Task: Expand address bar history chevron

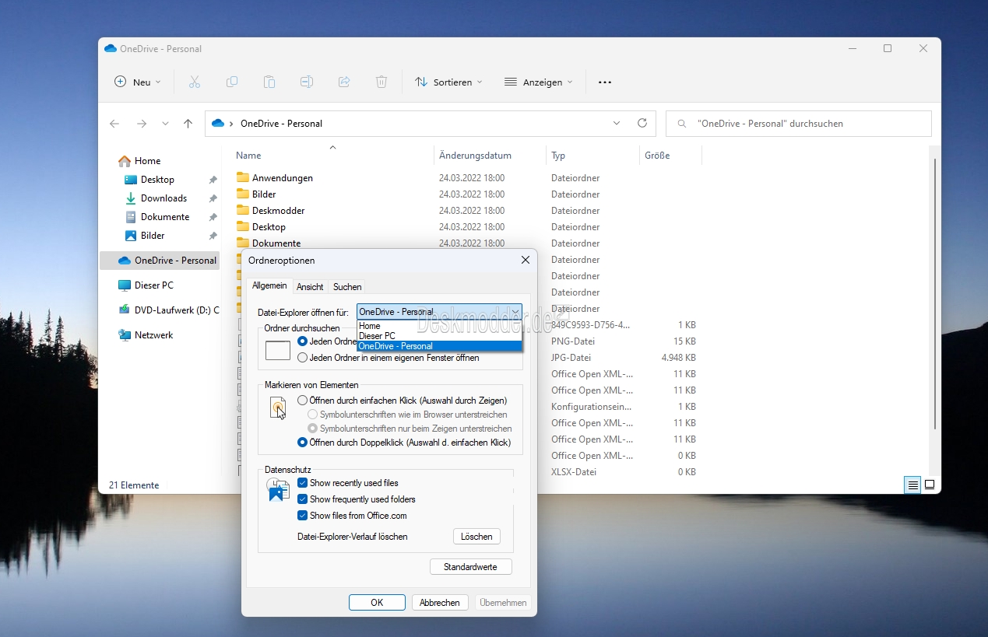Action: [x=617, y=123]
